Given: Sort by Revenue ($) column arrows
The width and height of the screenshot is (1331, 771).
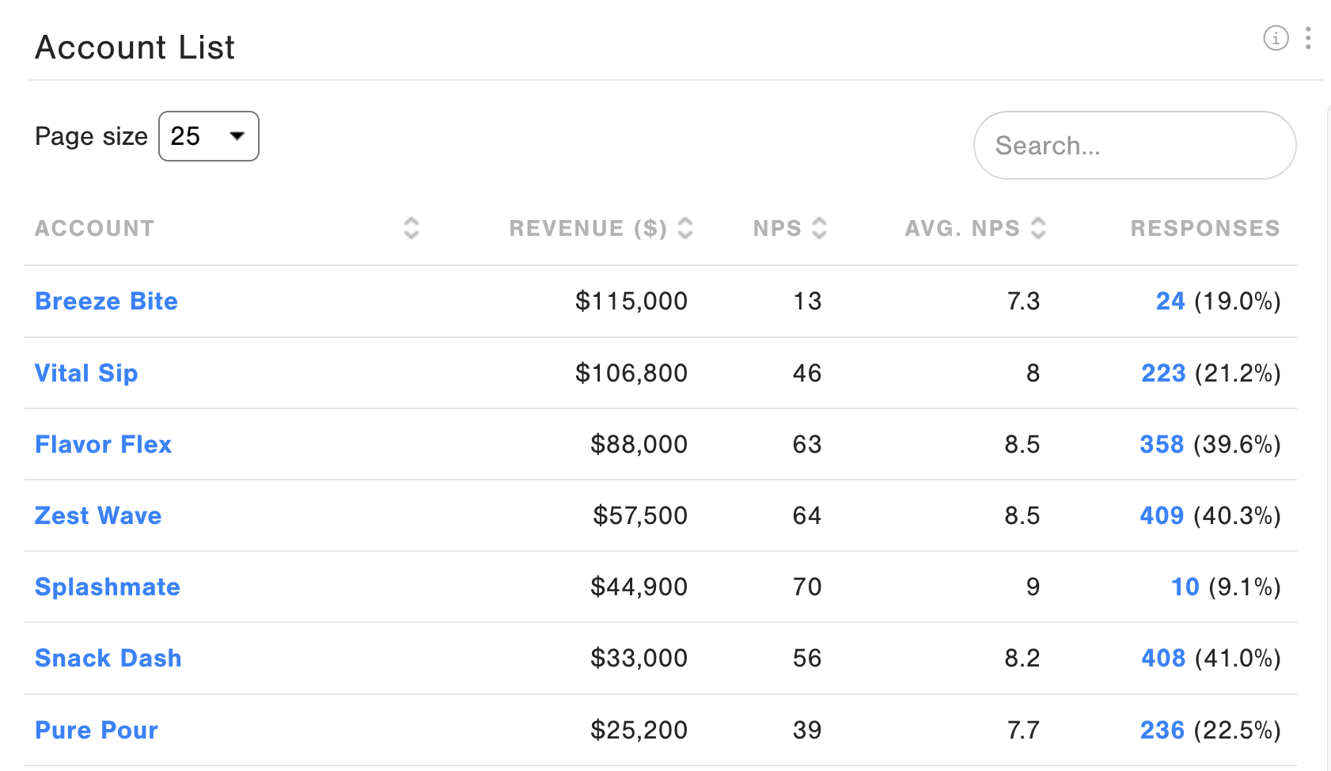Looking at the screenshot, I should 685,228.
